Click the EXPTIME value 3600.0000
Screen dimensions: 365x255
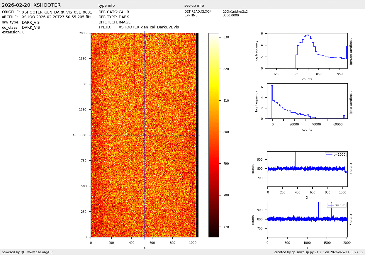231,16
